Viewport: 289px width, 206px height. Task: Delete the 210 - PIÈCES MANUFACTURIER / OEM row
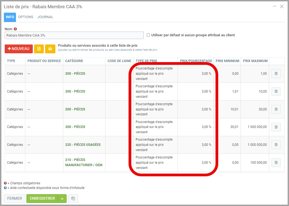tap(276, 163)
